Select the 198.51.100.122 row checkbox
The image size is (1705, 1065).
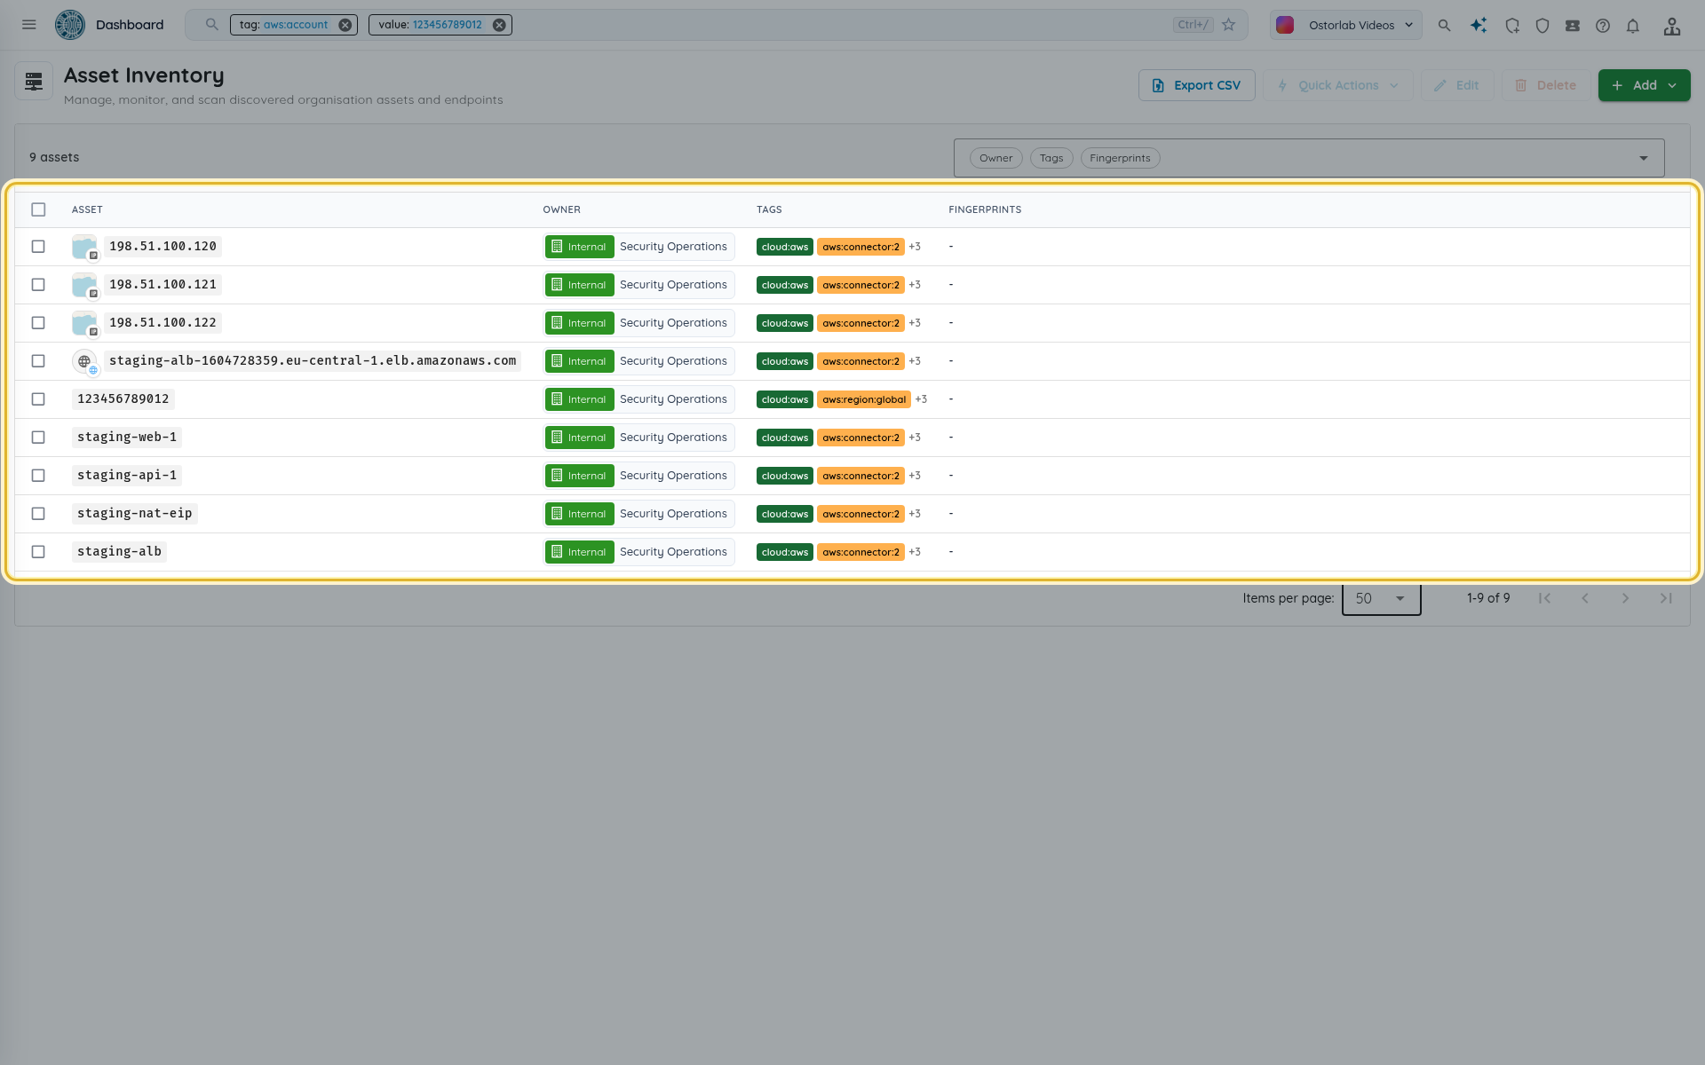click(x=38, y=323)
